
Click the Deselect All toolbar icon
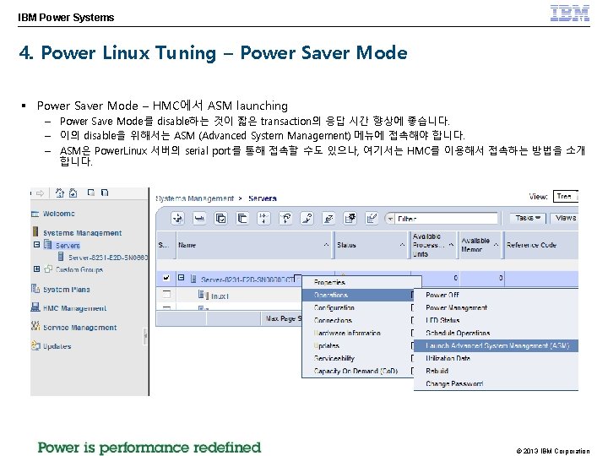click(x=242, y=219)
